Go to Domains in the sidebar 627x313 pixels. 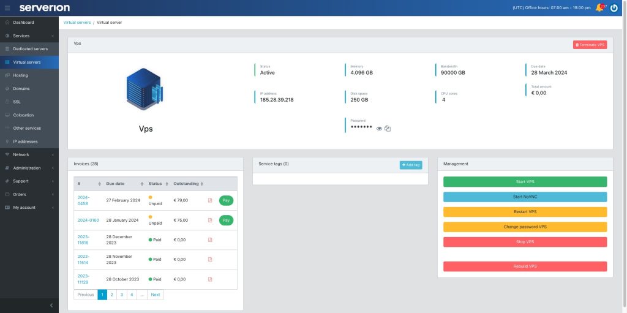21,88
